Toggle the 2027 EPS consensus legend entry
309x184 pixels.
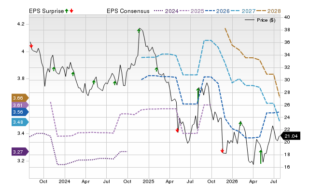click(243, 11)
